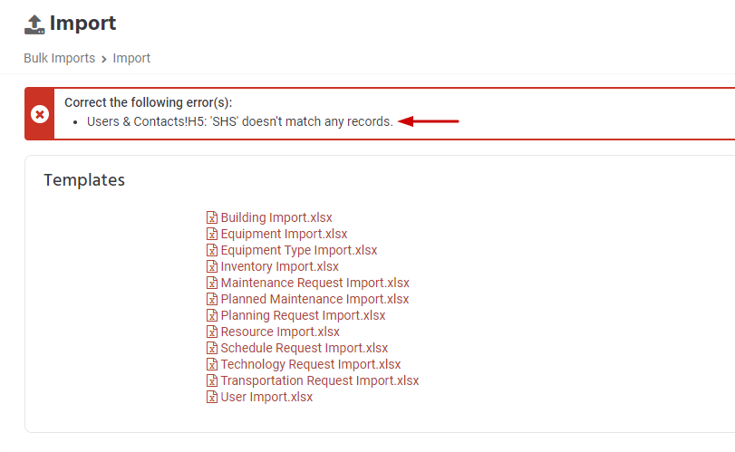The image size is (735, 452).
Task: Click the file icon next to Equipment Import.xlsx
Action: 212,234
